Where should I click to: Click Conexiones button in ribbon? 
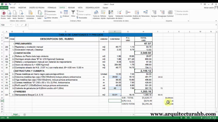(x=50, y=11)
